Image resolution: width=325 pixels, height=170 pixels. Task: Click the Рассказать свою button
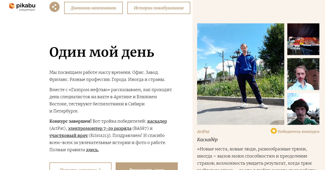[x=147, y=166]
